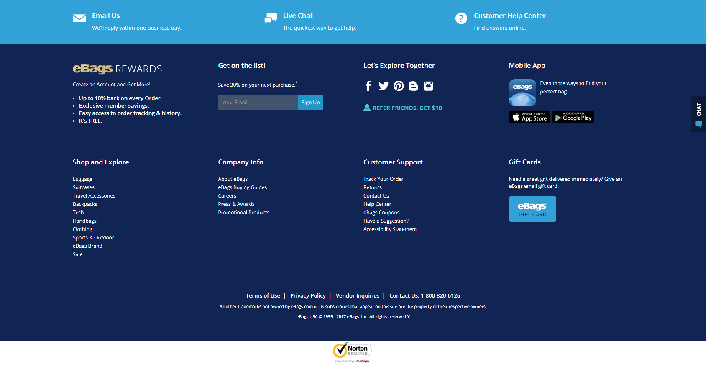Open eBags Buying Guides link
The image size is (706, 367).
tap(243, 187)
